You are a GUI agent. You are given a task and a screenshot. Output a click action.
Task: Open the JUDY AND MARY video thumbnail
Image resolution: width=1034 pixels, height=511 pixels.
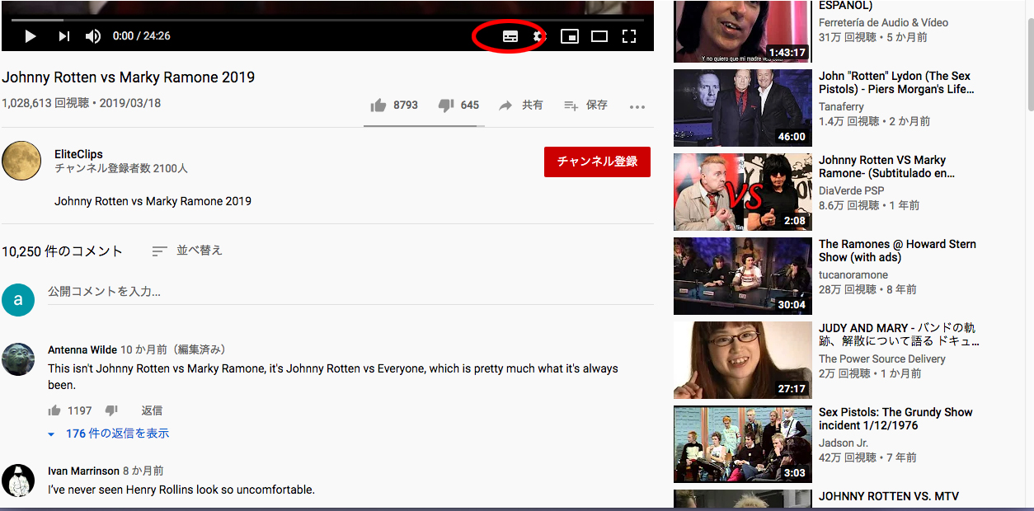pyautogui.click(x=743, y=360)
